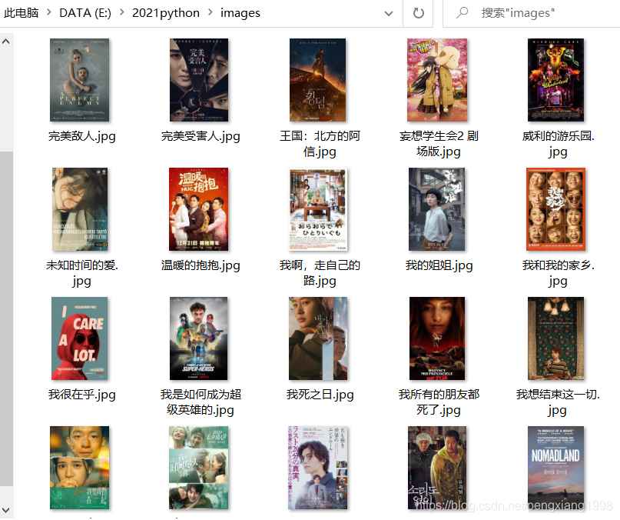Click file name 妄想学生会2 剧场版.jpg
620x520 pixels.
439,144
